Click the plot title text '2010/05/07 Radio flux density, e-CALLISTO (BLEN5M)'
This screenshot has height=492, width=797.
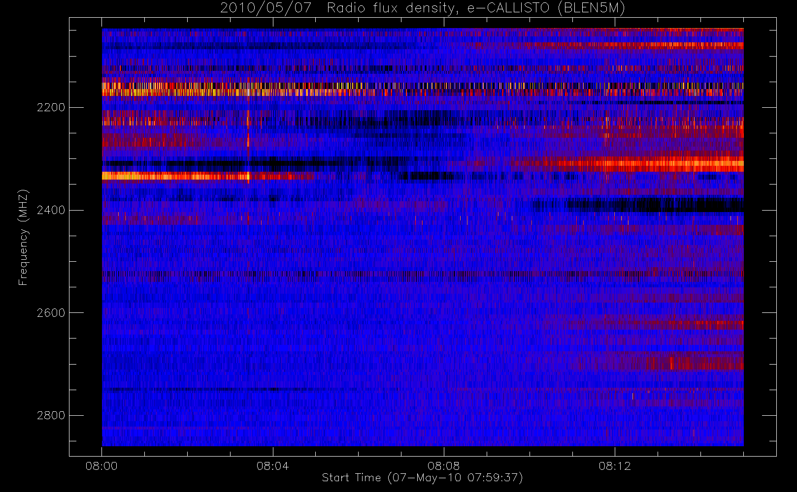coord(422,8)
